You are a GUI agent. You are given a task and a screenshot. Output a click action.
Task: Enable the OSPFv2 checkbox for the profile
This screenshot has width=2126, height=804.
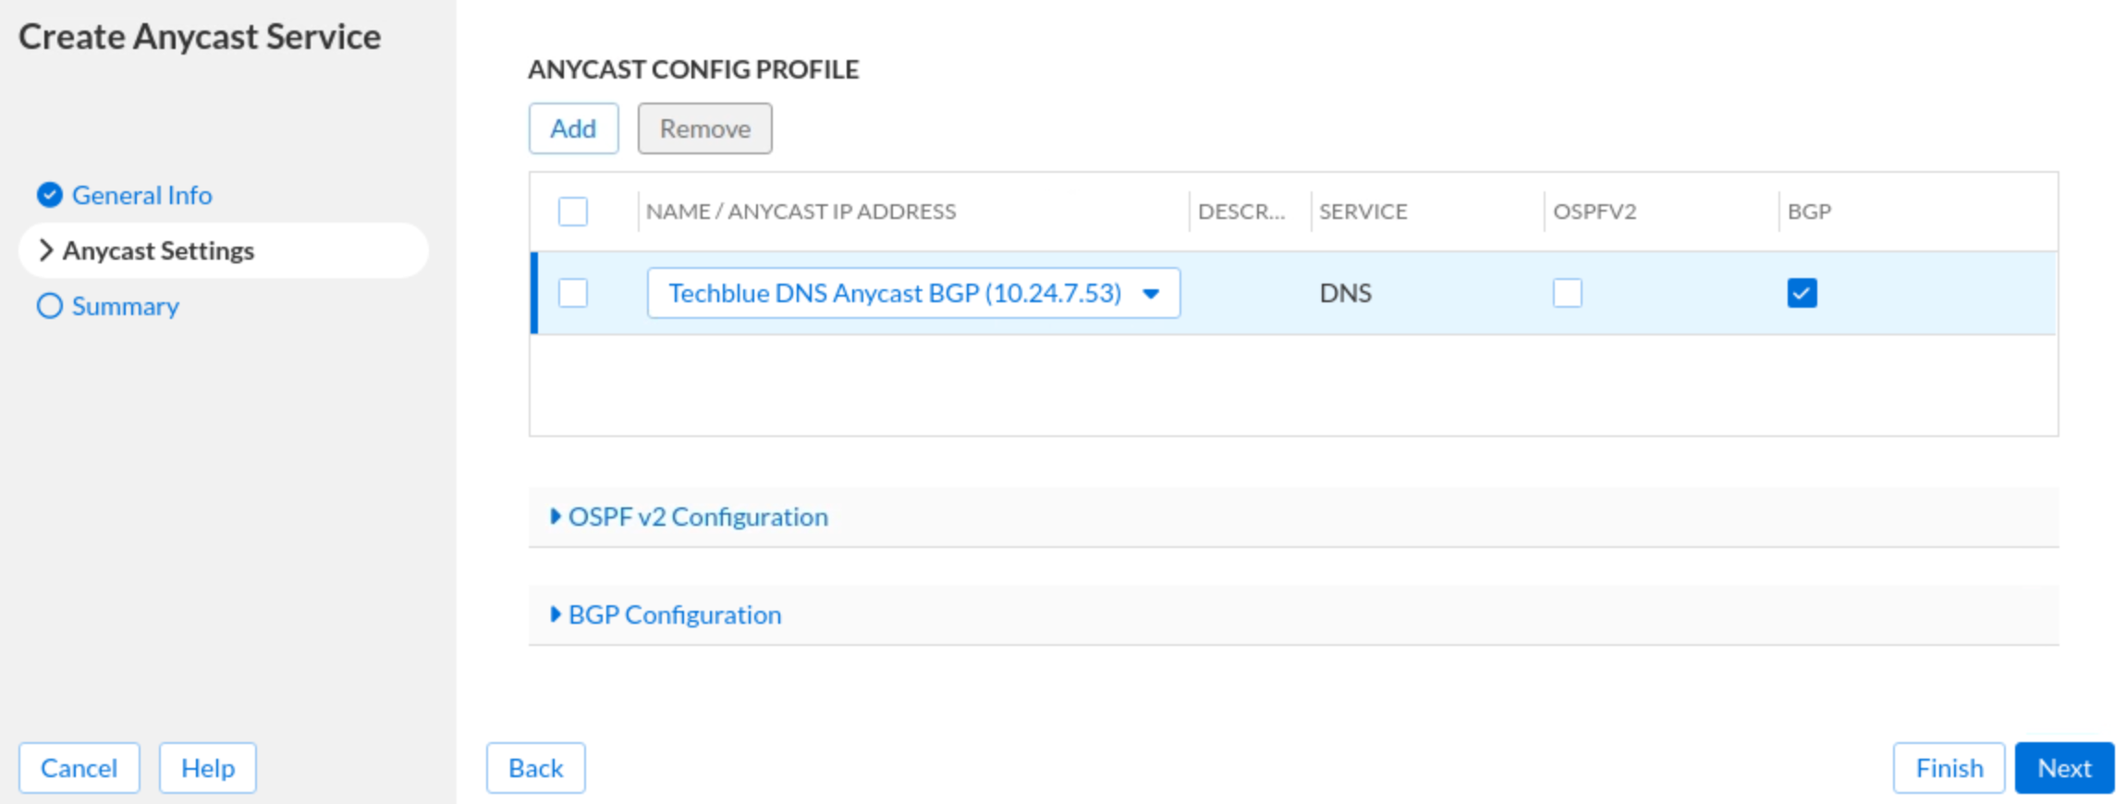tap(1567, 293)
